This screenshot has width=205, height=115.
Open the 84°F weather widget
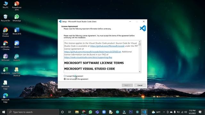coord(156,112)
